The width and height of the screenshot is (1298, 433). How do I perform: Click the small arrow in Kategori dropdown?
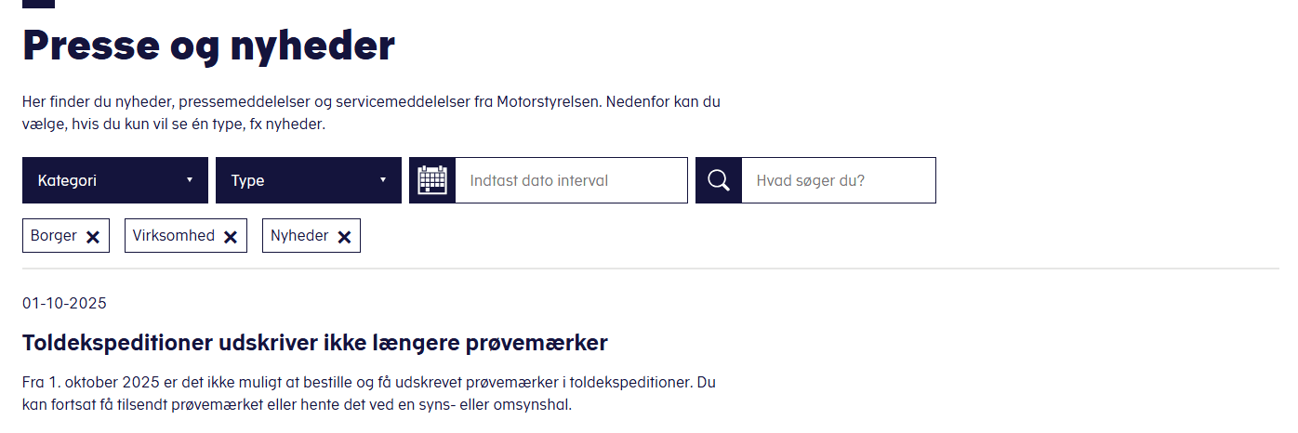[x=190, y=180]
